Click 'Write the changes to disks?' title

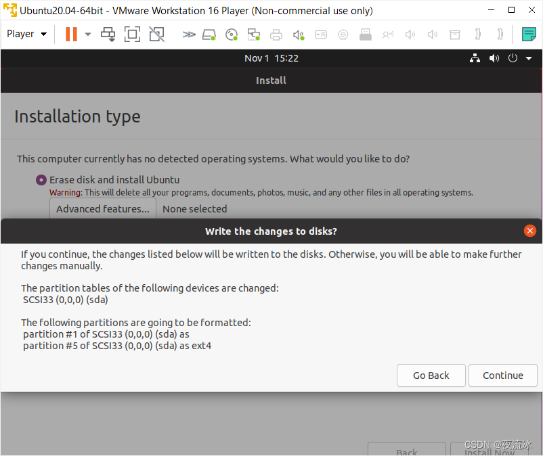[271, 231]
